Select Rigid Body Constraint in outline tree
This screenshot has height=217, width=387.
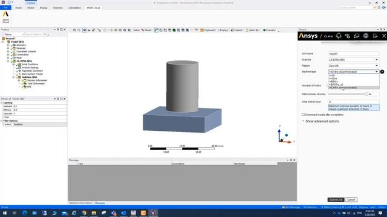coord(32,71)
